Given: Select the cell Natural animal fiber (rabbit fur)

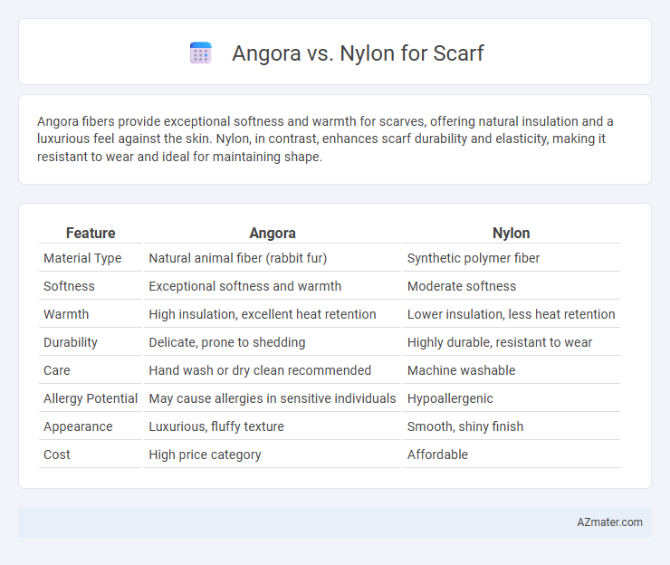Looking at the screenshot, I should pos(237,258).
